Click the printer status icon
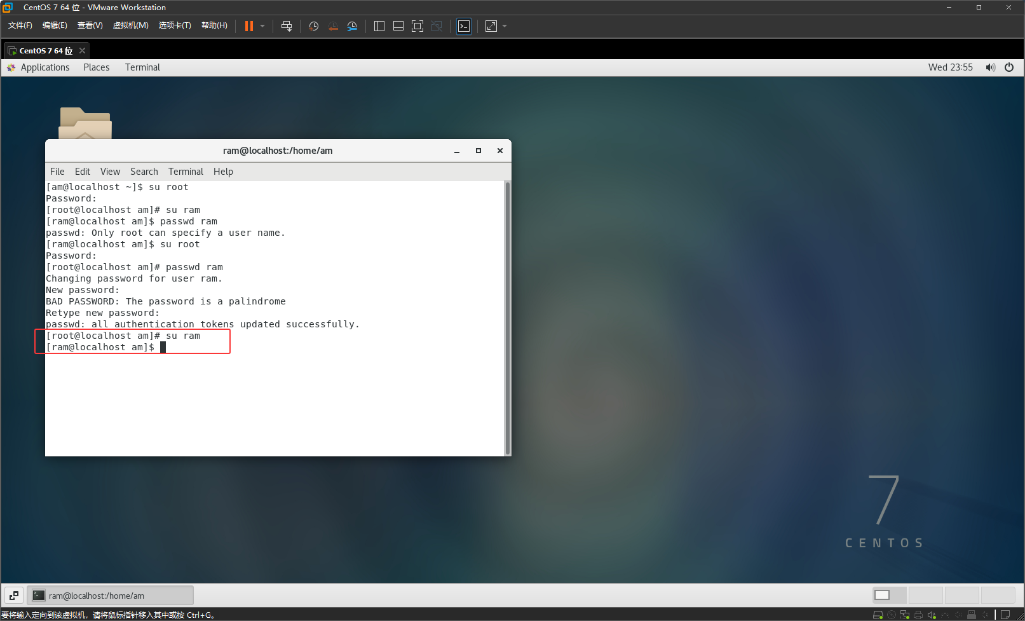Screen dimensions: 1025x621 click(918, 615)
